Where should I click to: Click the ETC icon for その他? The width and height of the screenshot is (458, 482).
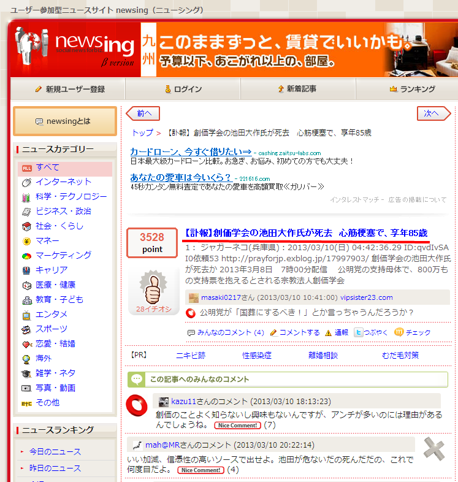[x=27, y=404]
